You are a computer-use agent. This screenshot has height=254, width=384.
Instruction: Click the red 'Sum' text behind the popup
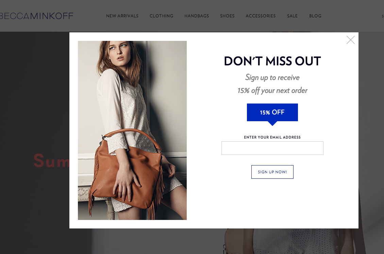click(51, 161)
